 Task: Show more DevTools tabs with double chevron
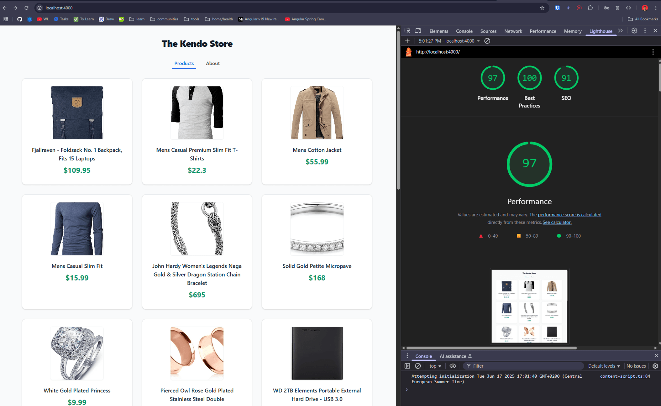620,31
